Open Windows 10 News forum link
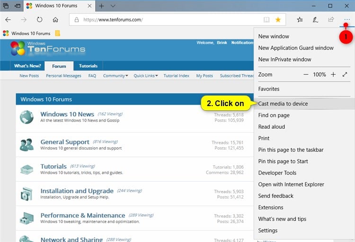Viewport: 355px width, 242px height. tap(67, 114)
